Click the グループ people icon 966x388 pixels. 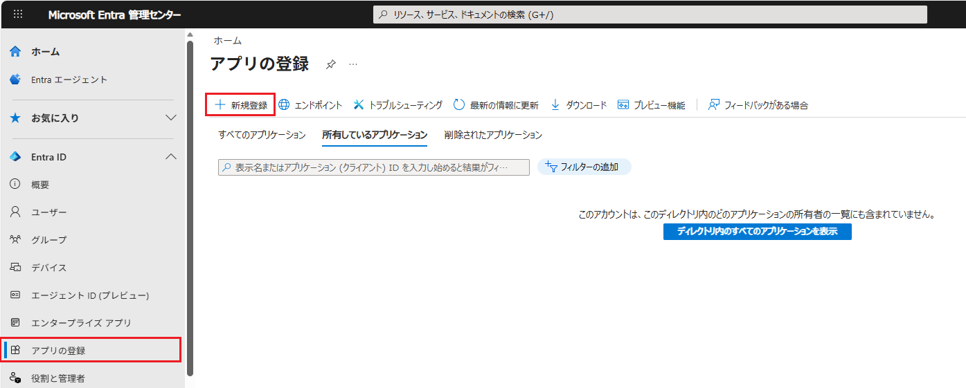(15, 240)
